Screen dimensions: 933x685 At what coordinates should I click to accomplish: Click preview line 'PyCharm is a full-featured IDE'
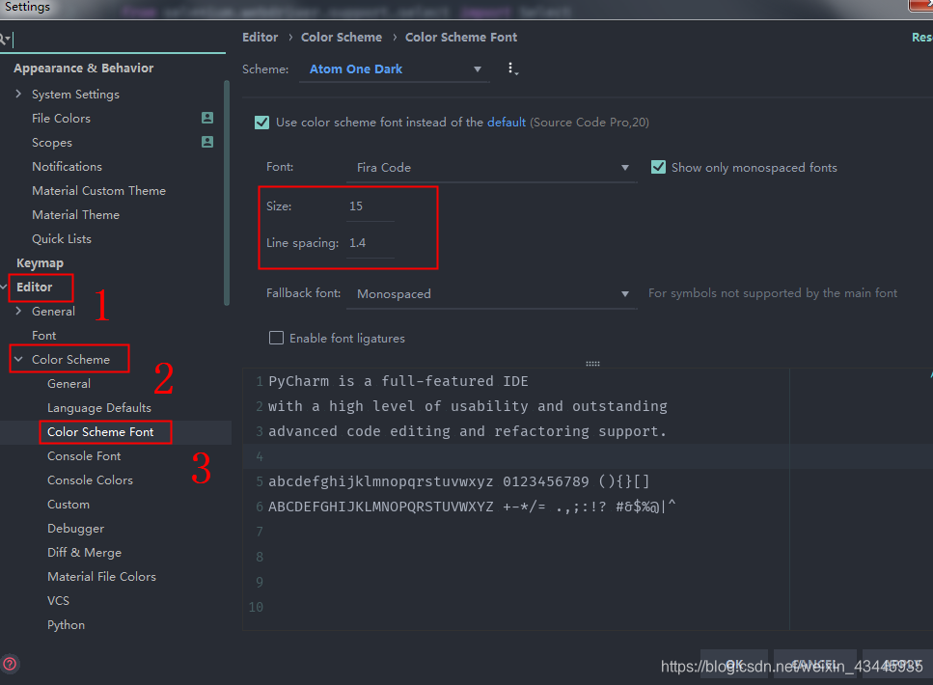398,381
